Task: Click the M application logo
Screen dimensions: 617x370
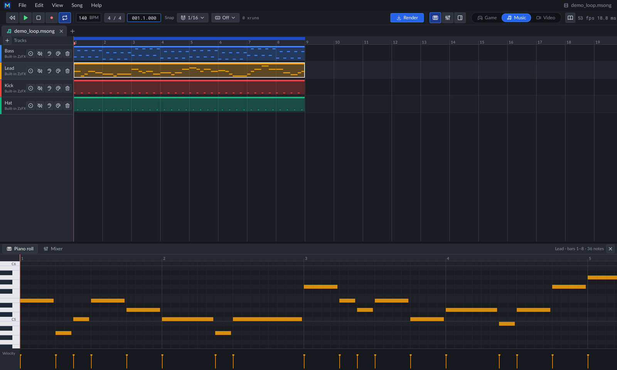Action: tap(7, 5)
